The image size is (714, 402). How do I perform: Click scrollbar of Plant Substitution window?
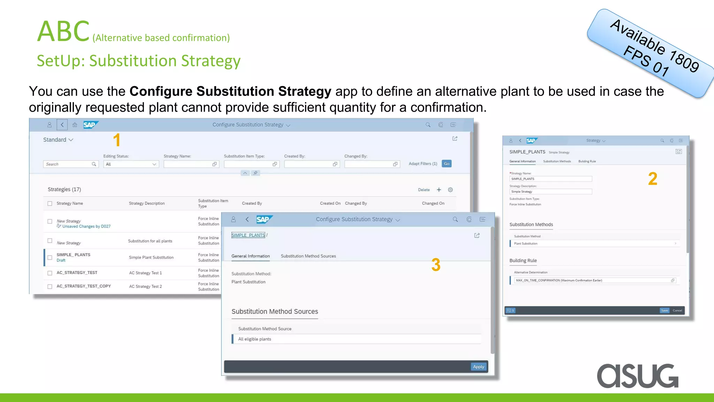coord(492,290)
